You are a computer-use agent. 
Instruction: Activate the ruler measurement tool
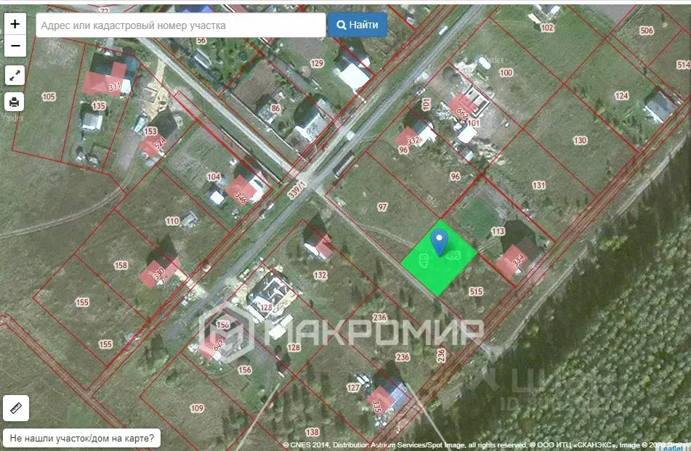point(15,409)
